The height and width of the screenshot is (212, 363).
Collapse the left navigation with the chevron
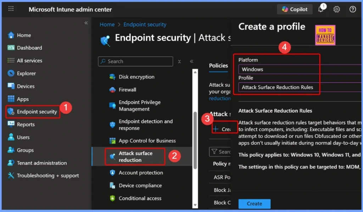pos(86,23)
